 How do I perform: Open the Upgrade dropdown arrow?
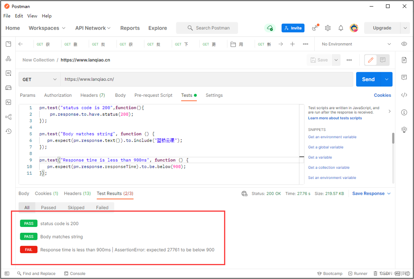pyautogui.click(x=405, y=28)
